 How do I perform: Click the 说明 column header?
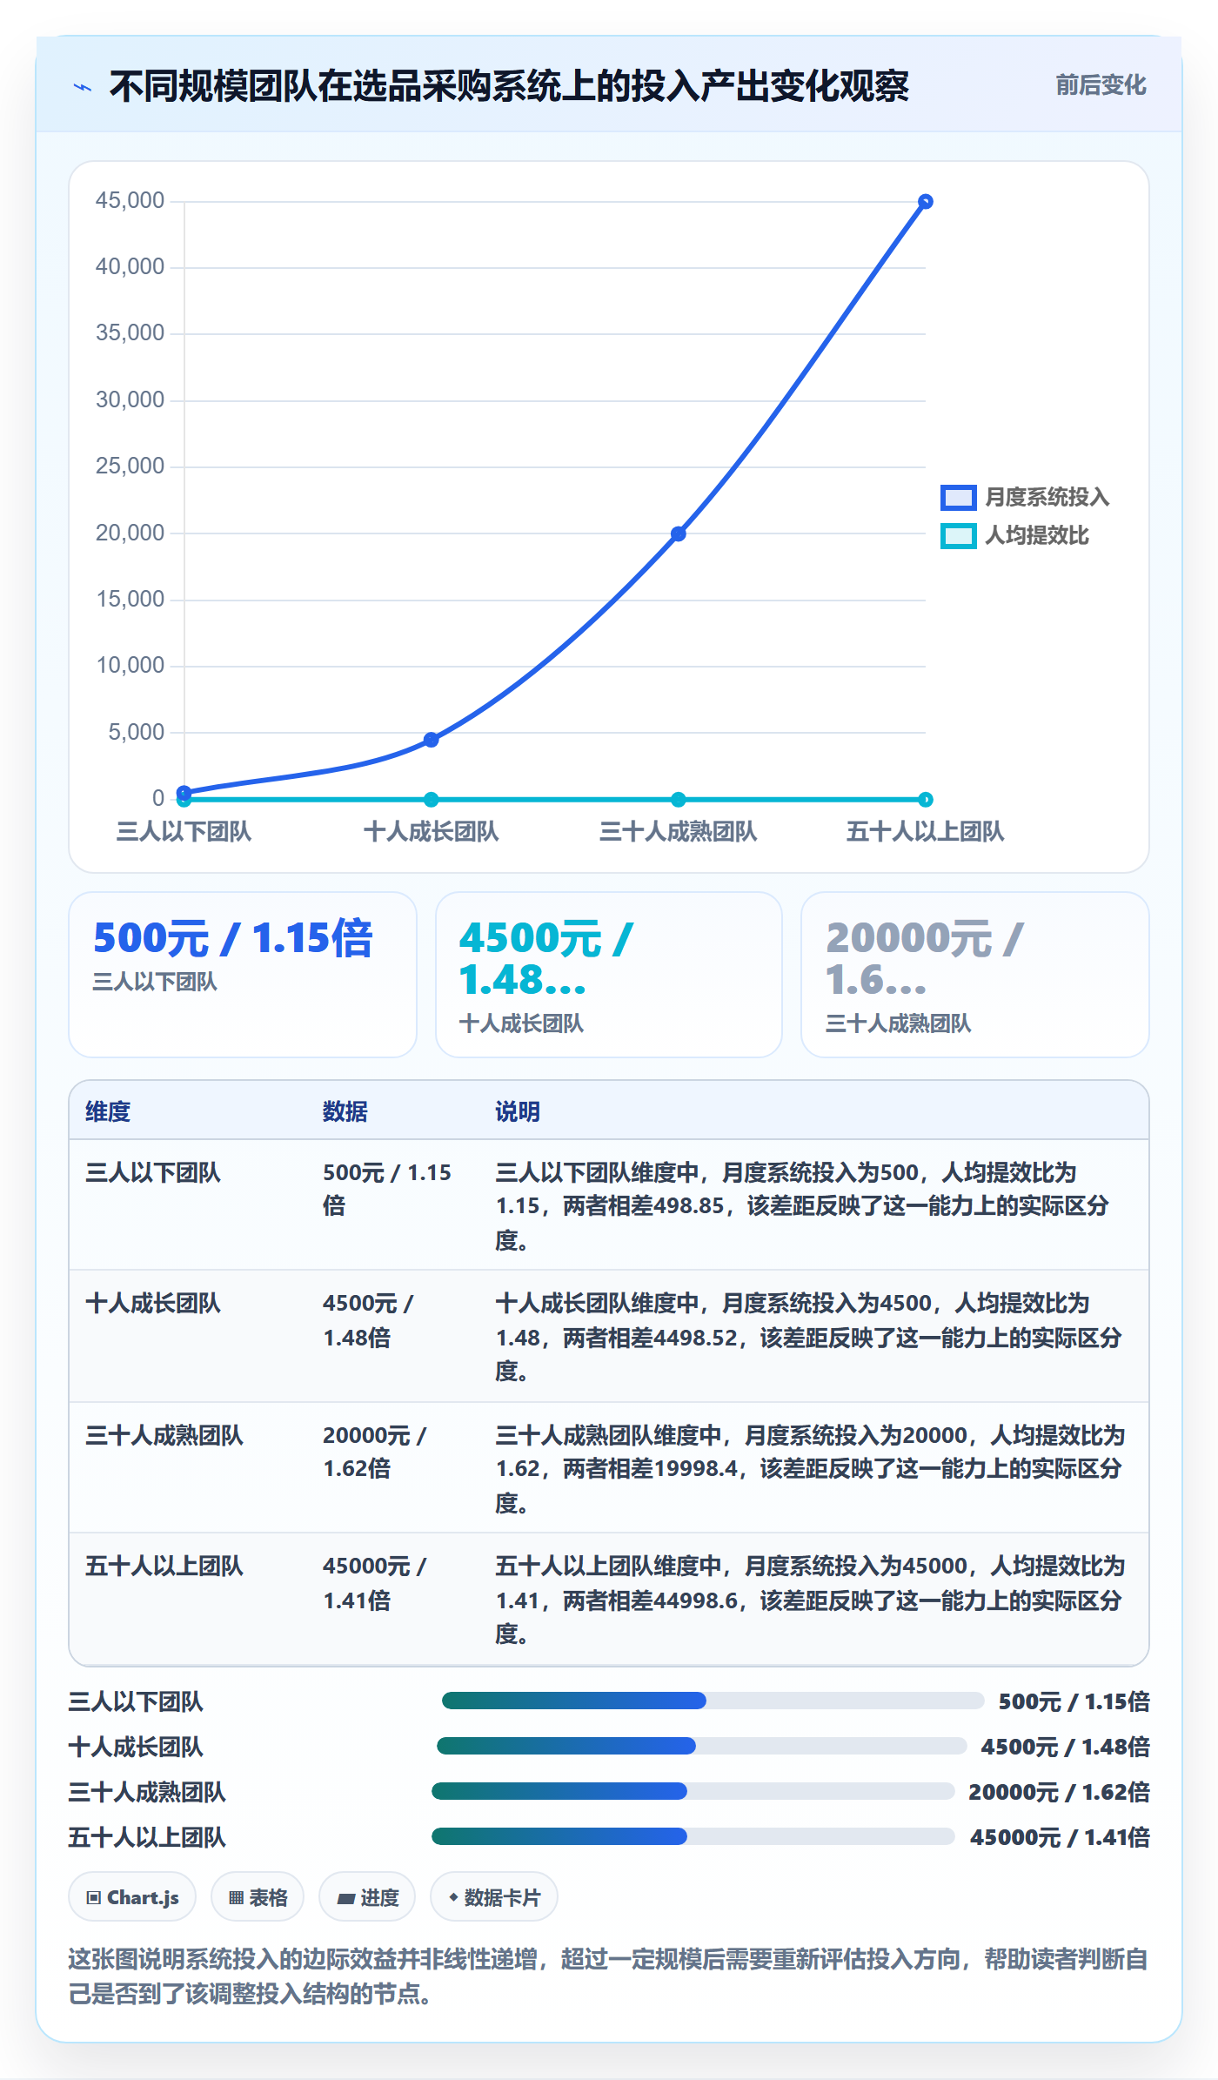point(518,1111)
